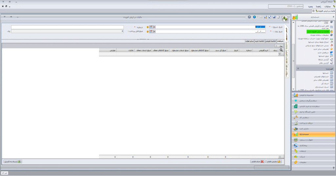Click مالیات بر ارزش افزوده جدید highlighted item

[318, 32]
